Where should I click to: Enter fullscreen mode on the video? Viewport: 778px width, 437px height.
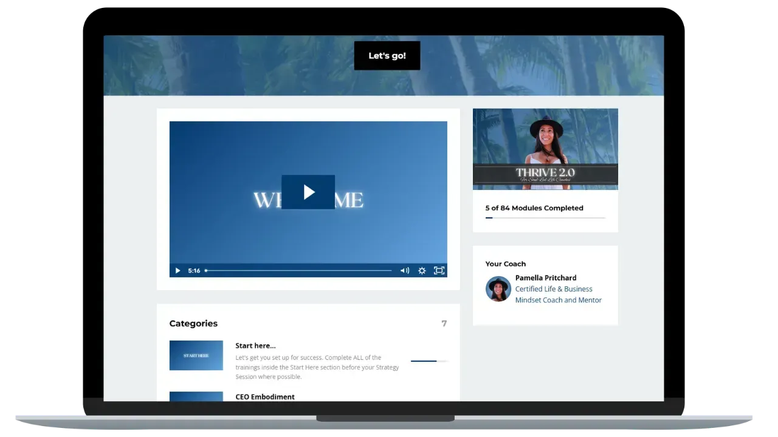[439, 271]
